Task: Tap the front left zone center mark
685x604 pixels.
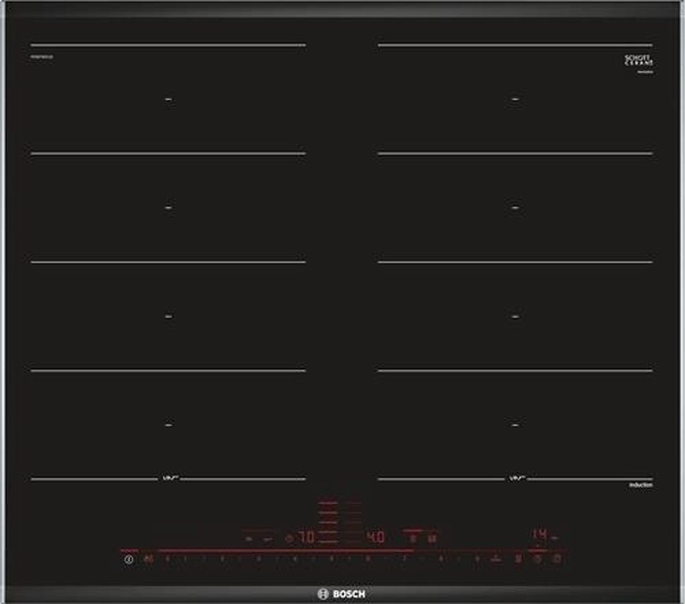Action: (168, 425)
